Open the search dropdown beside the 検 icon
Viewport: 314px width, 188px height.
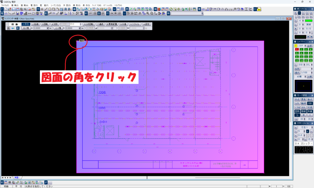pyautogui.click(x=202, y=13)
